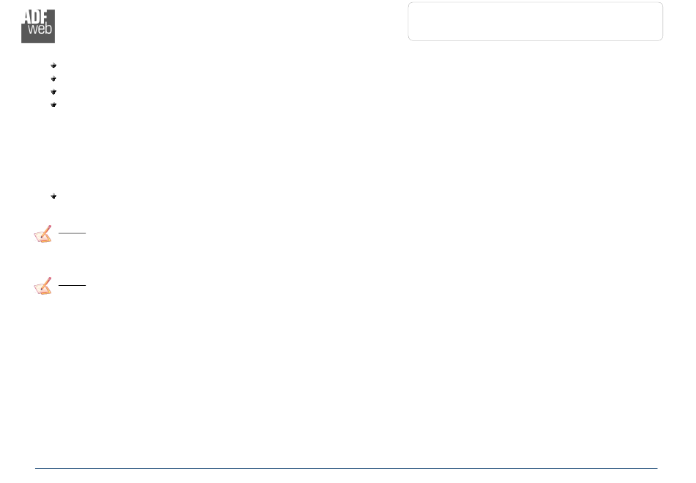
Task: Click the gray underline beside the upper note icon
Action: (x=72, y=233)
